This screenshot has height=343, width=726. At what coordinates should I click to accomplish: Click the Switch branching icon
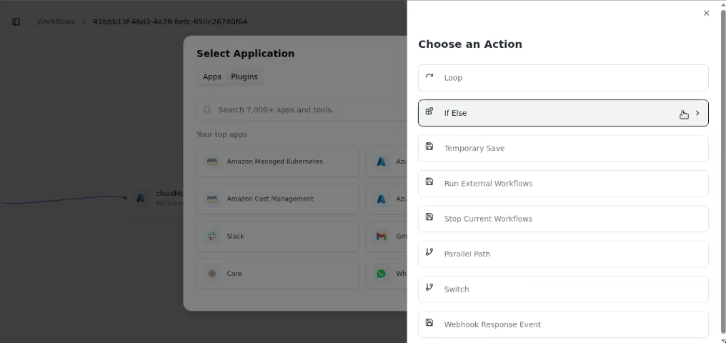pos(429,287)
